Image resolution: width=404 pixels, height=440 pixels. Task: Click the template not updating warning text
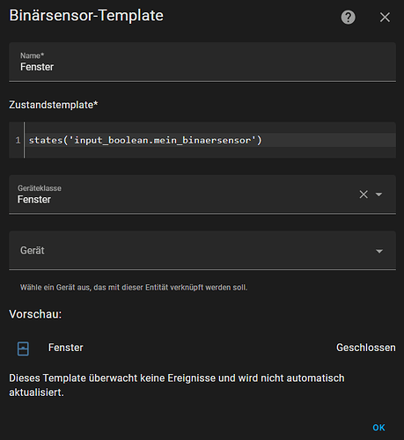[177, 385]
